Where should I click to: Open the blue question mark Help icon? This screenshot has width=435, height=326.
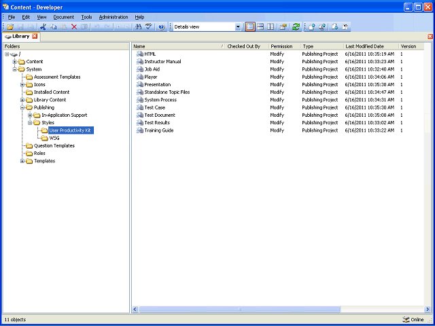pos(162,27)
